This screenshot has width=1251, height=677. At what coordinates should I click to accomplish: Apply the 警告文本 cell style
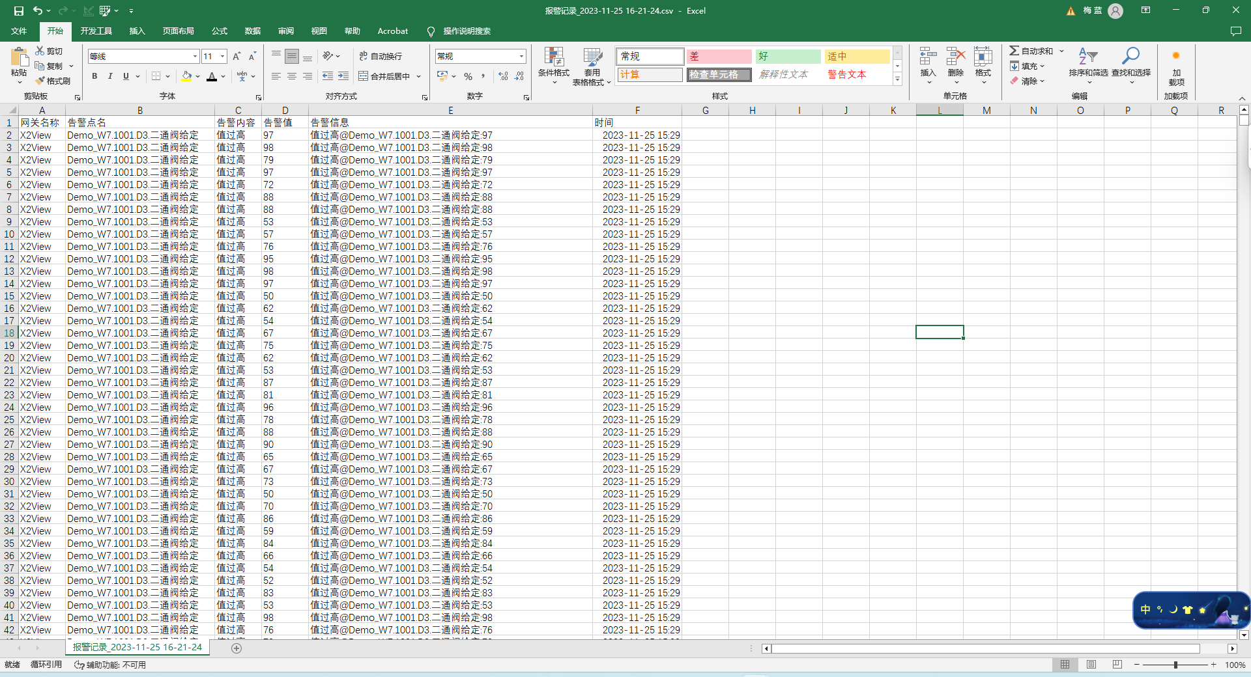tap(847, 75)
